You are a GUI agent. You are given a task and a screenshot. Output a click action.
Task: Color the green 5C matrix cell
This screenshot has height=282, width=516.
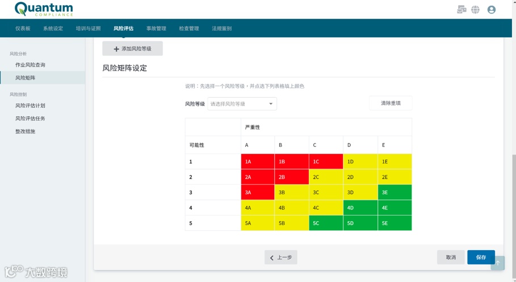pos(326,223)
